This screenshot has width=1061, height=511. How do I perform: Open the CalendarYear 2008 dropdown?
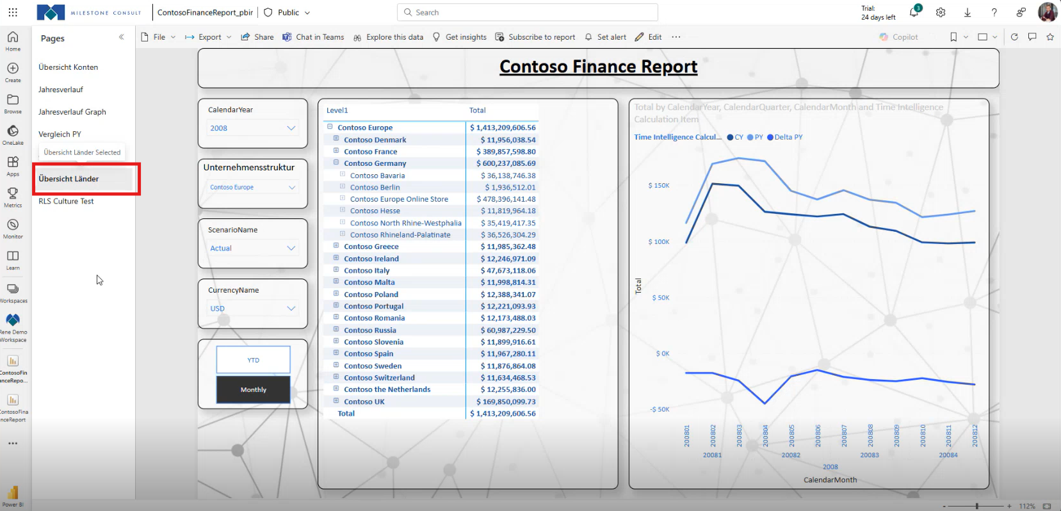coord(253,128)
